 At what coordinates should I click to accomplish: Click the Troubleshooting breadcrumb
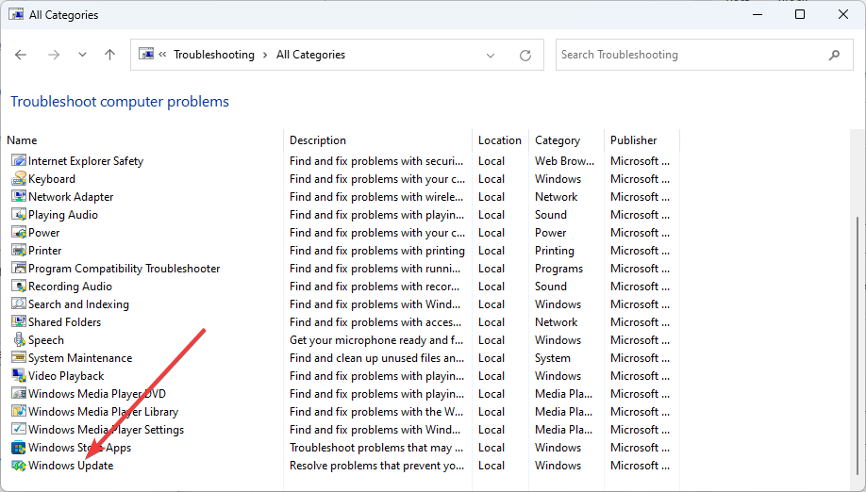[214, 55]
